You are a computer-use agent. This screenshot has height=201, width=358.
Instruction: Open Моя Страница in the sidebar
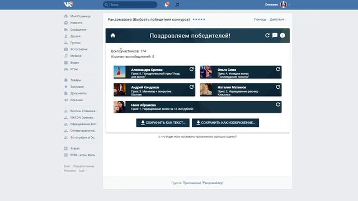[x=80, y=16]
